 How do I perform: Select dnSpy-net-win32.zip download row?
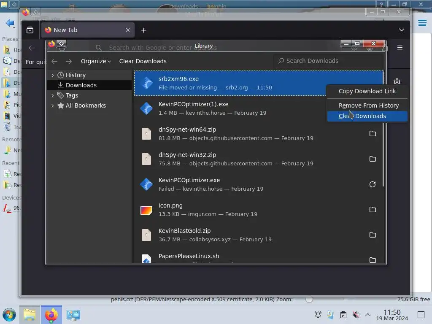click(x=259, y=159)
